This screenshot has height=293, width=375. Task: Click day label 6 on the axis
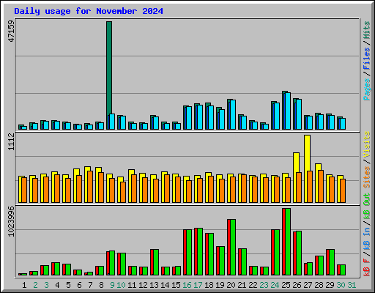point(79,285)
